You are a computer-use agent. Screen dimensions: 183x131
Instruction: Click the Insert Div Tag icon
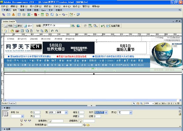click(24, 15)
